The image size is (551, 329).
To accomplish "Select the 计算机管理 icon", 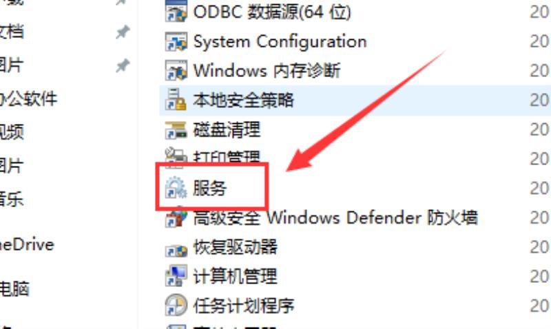I will tap(176, 276).
